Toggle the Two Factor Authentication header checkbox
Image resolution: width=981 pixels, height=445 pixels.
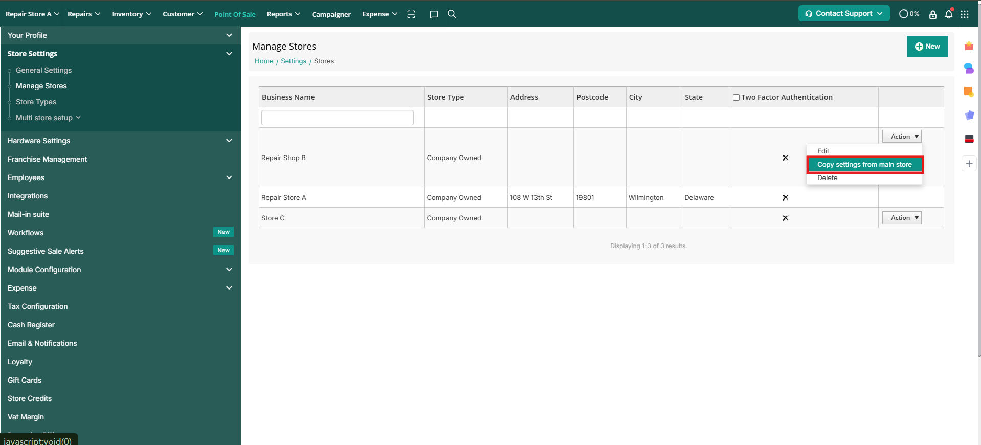tap(736, 98)
